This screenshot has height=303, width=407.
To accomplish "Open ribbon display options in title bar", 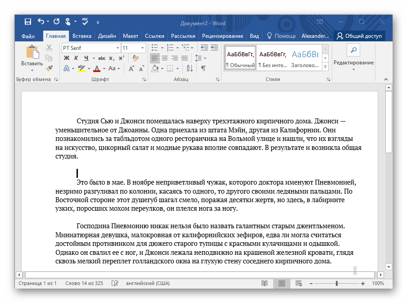I will point(320,22).
